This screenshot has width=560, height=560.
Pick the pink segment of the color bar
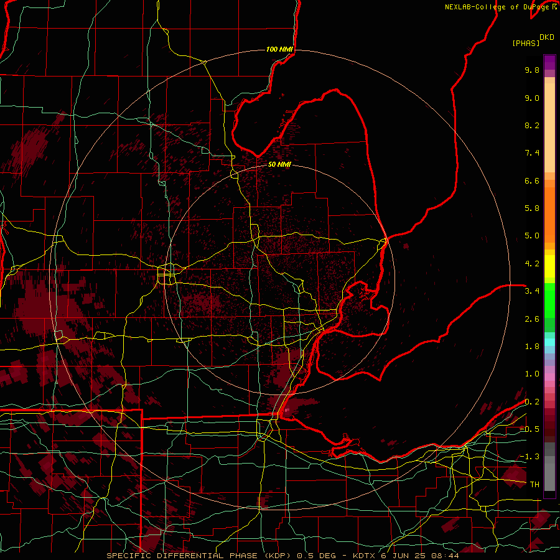[549, 377]
